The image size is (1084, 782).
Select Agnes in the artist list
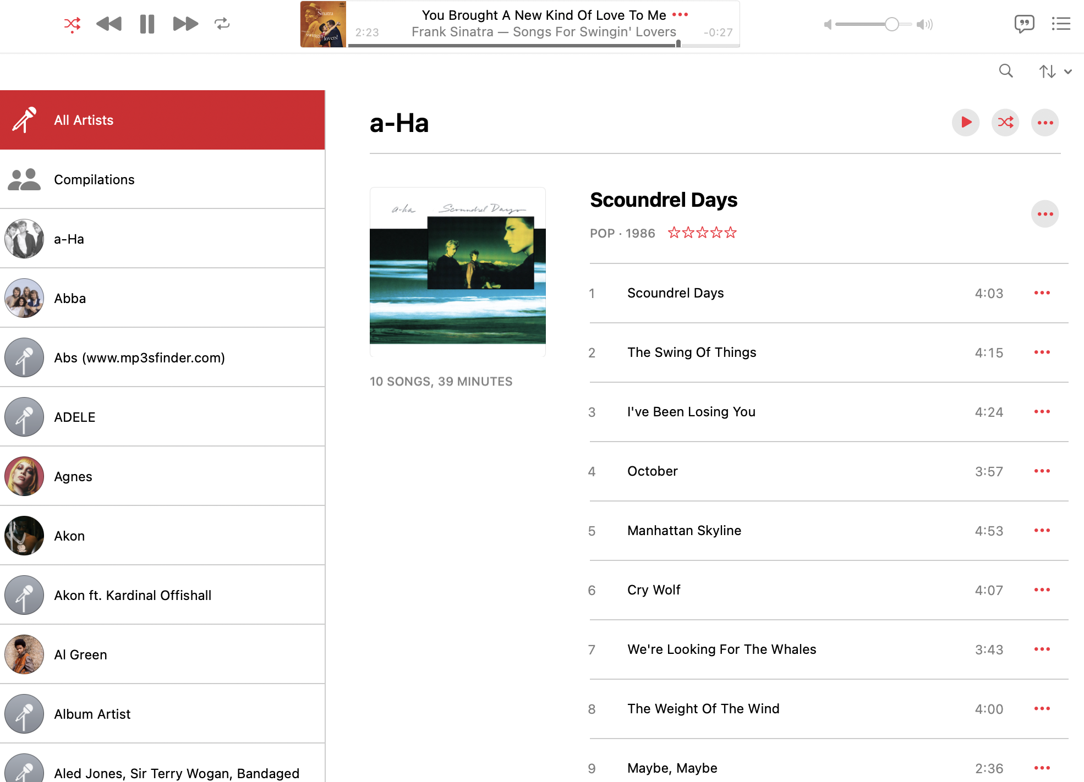pyautogui.click(x=162, y=476)
